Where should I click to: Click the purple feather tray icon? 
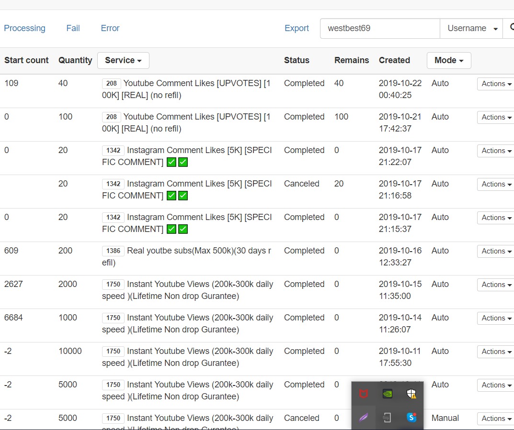[x=363, y=417]
